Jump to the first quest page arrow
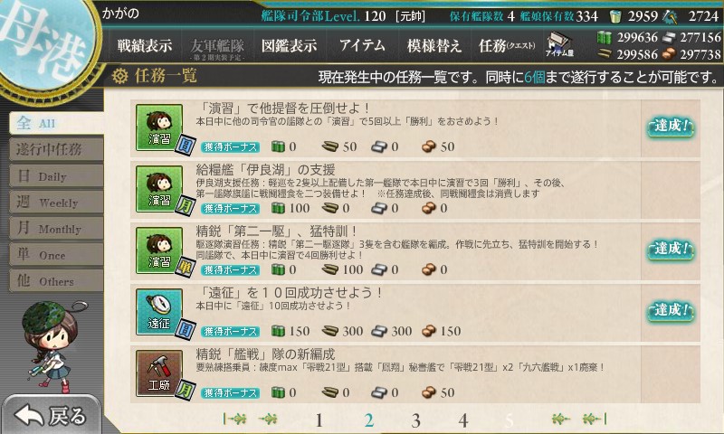This screenshot has height=434, width=724. click(x=235, y=419)
